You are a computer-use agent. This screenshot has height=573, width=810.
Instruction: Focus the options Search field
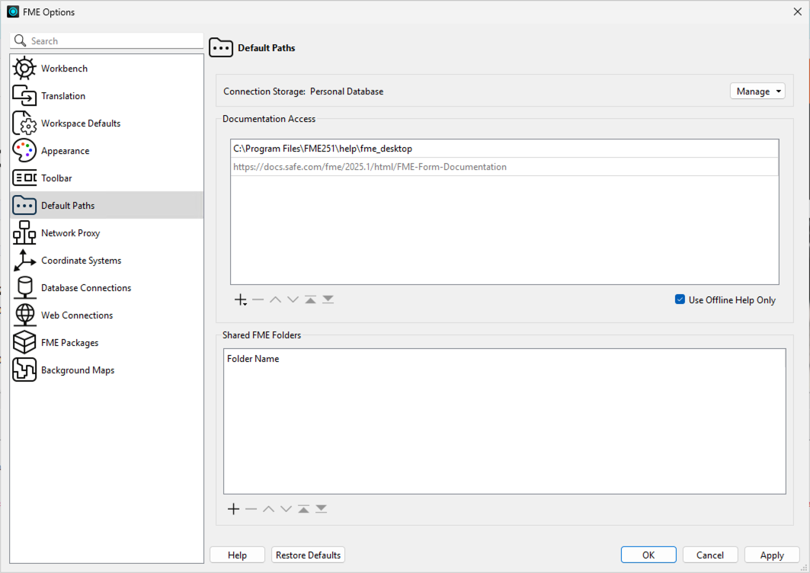(107, 40)
